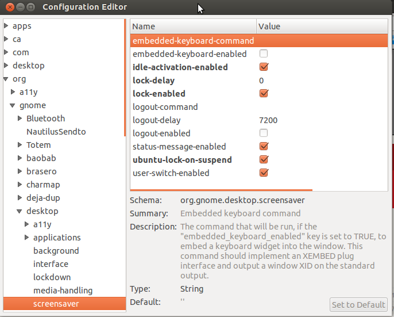Maximize the Configuration Editor window
This screenshot has width=394, height=317.
(x=30, y=7)
